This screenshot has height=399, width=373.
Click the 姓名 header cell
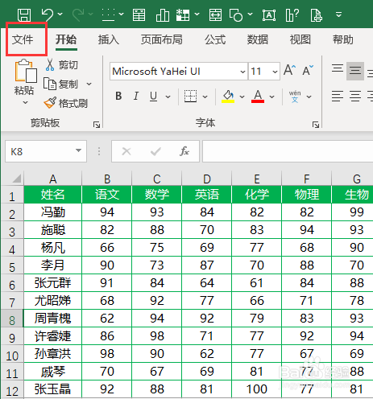(52, 195)
